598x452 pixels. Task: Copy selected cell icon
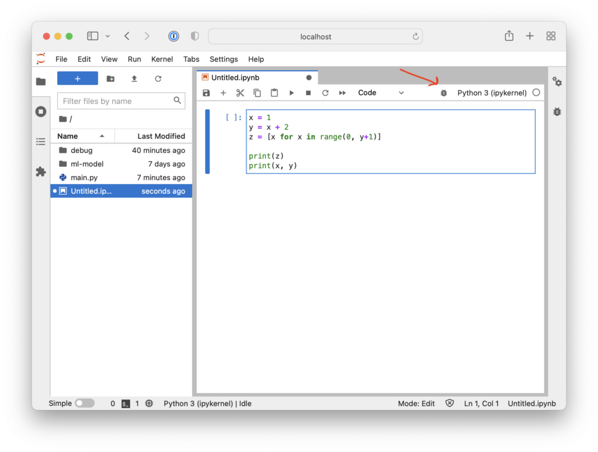point(257,93)
